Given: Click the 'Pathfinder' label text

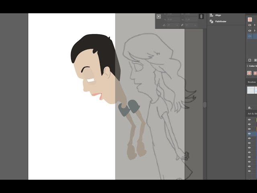Looking at the screenshot, I should click(221, 21).
